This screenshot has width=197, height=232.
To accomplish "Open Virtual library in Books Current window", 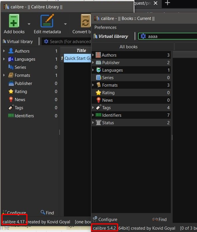I will point(111,36).
